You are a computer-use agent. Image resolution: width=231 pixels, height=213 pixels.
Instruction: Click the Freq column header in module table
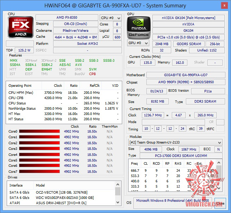click(135, 164)
